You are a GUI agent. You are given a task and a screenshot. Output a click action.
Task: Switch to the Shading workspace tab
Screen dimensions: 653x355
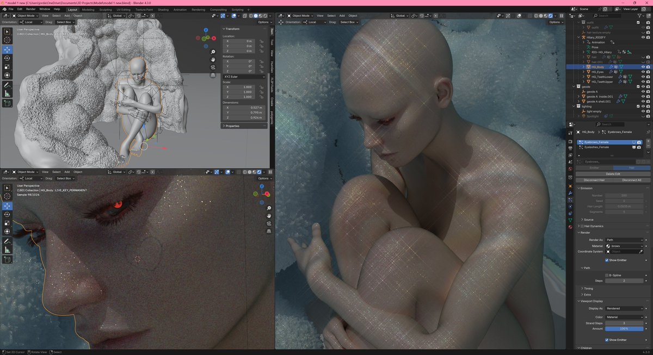[x=163, y=9]
